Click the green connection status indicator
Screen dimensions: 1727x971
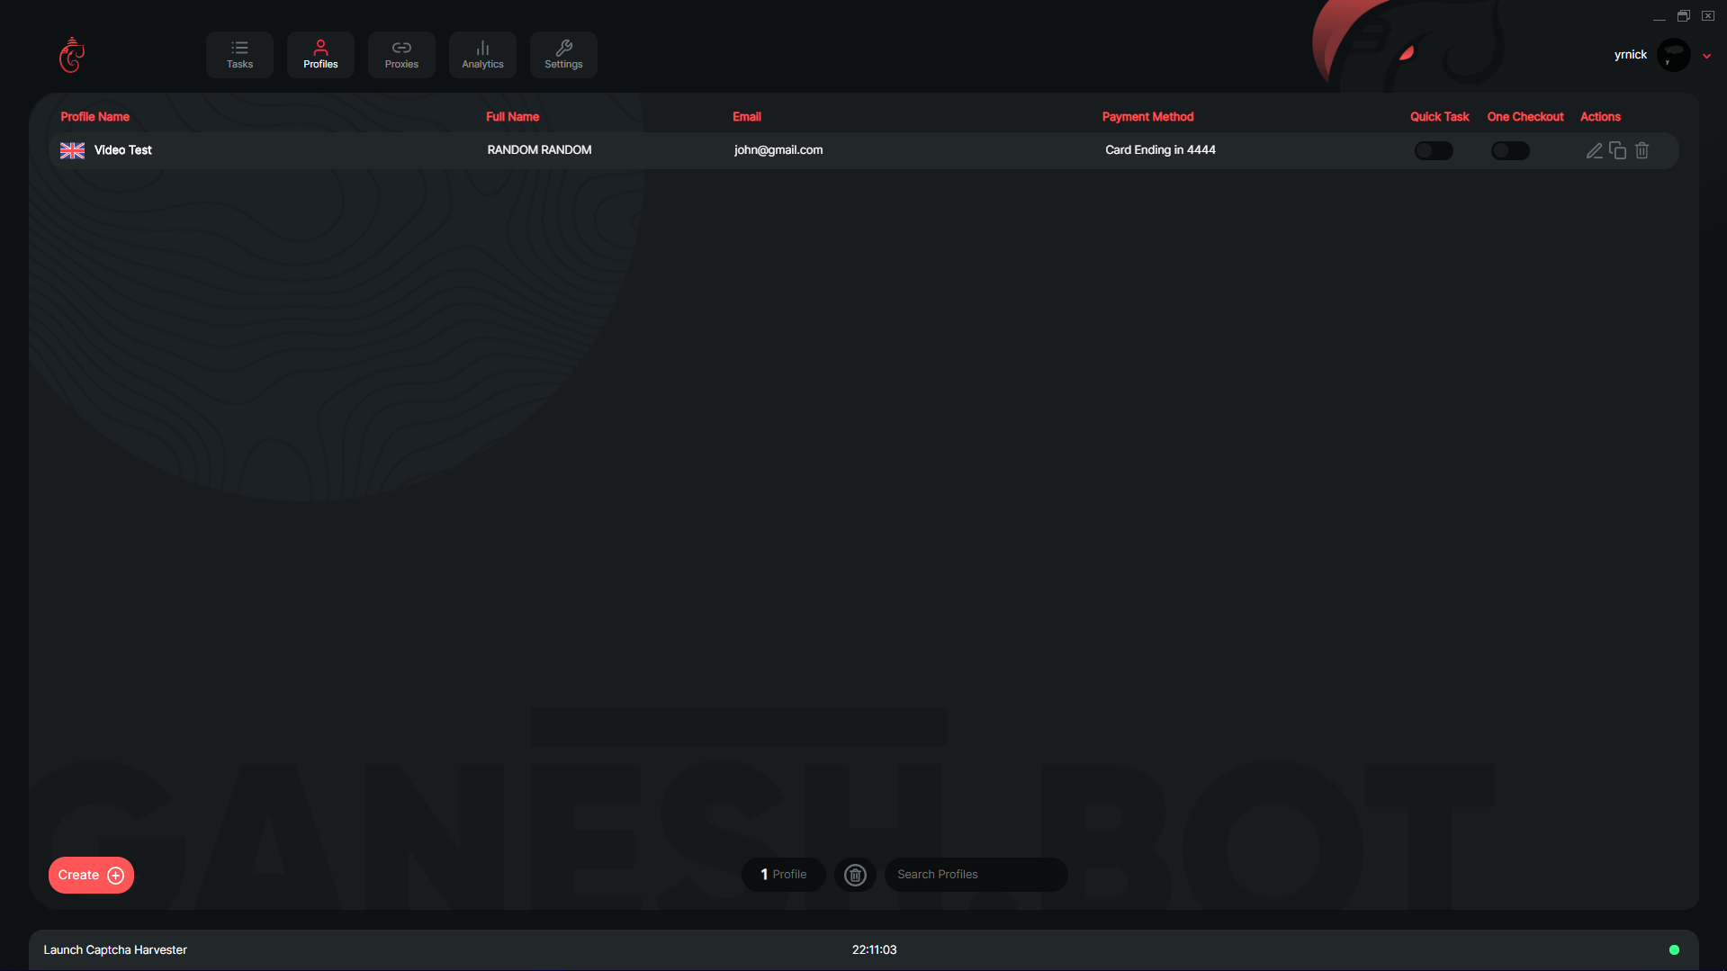tap(1674, 949)
